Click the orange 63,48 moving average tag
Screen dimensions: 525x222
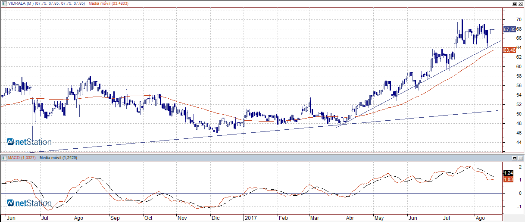(509, 50)
